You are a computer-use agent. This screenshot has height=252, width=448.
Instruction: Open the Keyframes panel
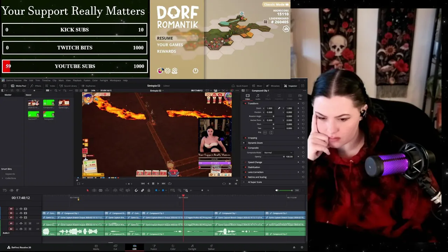pyautogui.click(x=89, y=86)
